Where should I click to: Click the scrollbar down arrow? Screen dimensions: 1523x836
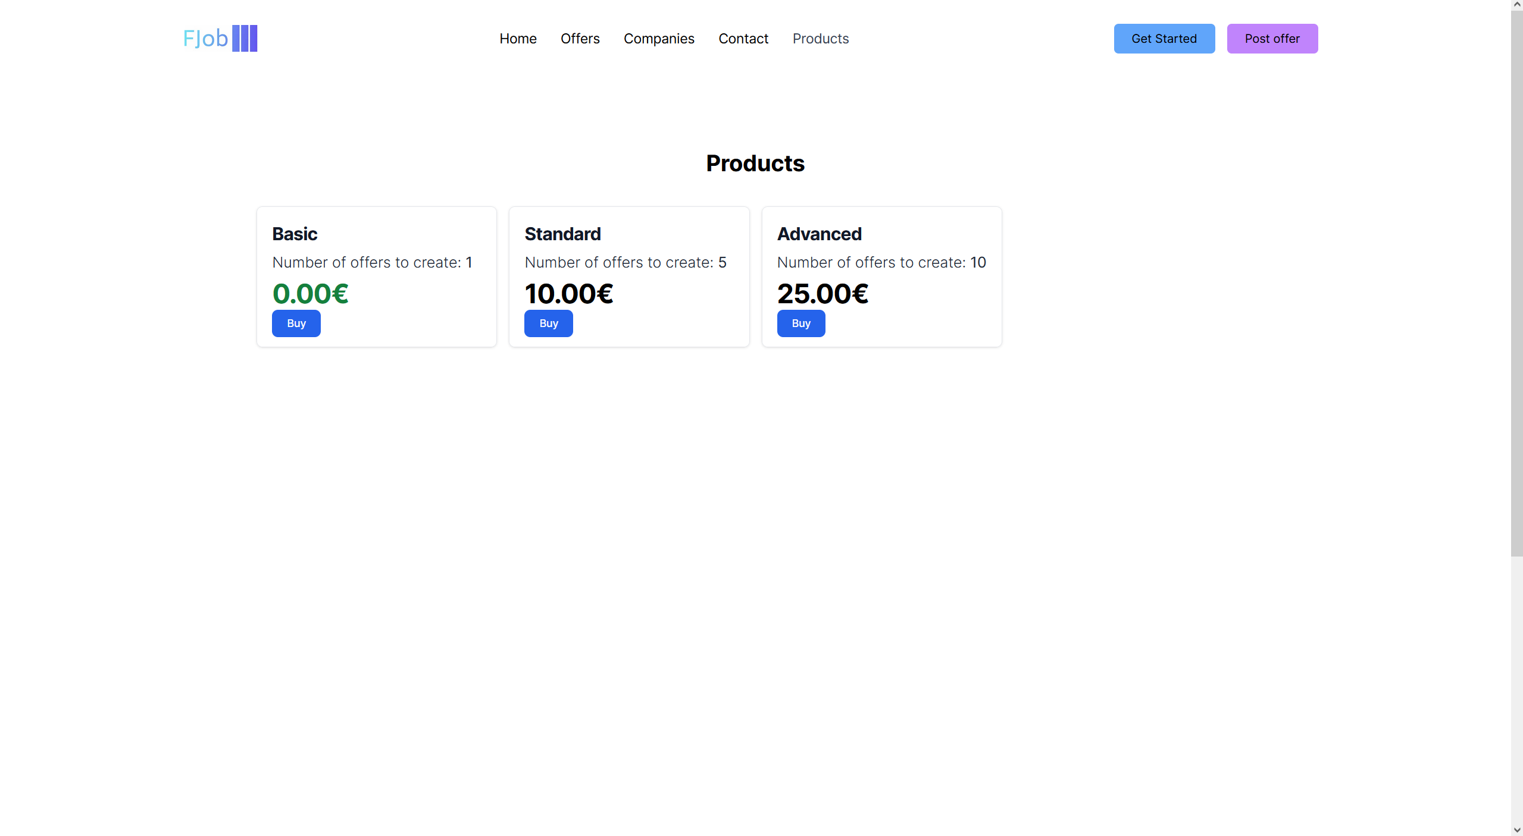coord(1516,830)
